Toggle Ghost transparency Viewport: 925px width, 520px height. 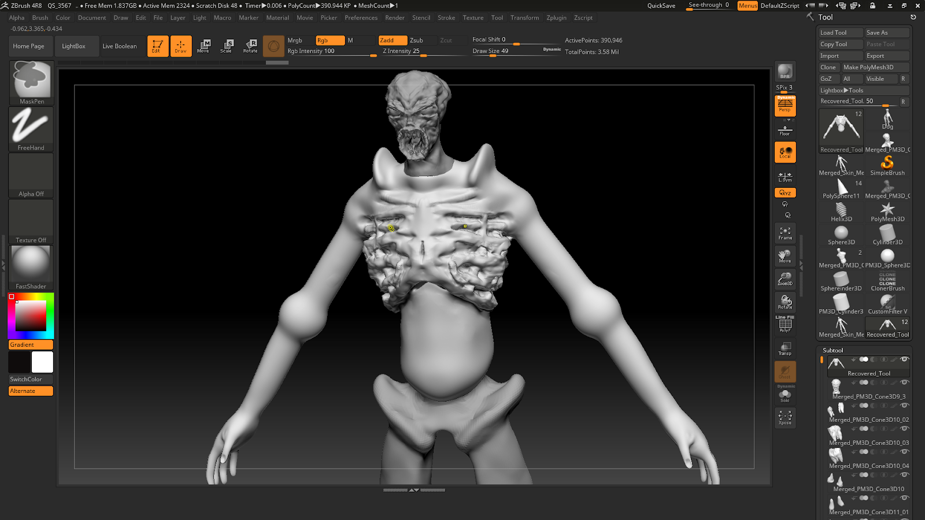coord(785,372)
